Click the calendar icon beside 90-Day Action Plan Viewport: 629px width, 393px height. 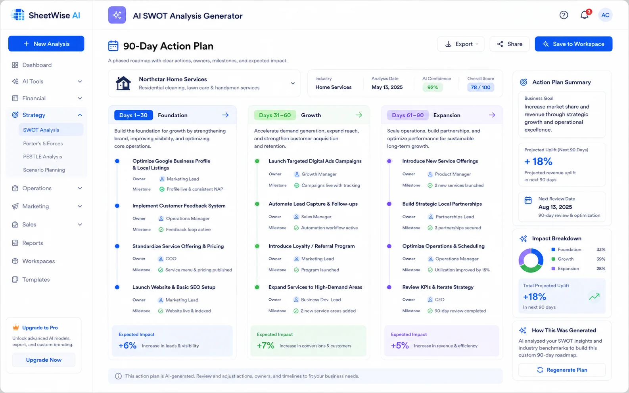[113, 46]
